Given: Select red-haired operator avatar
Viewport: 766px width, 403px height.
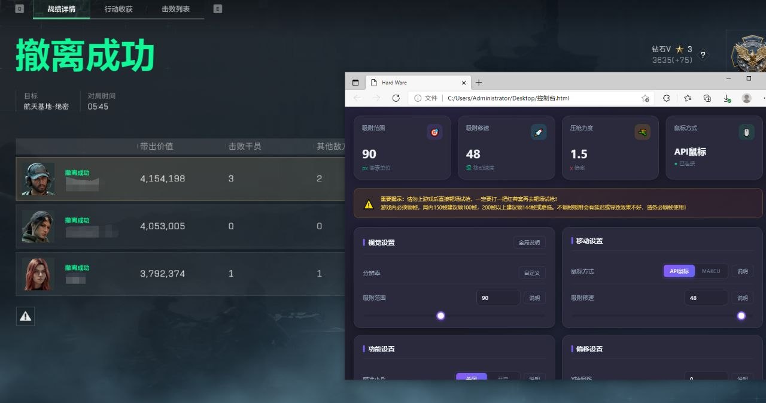Looking at the screenshot, I should (38, 274).
